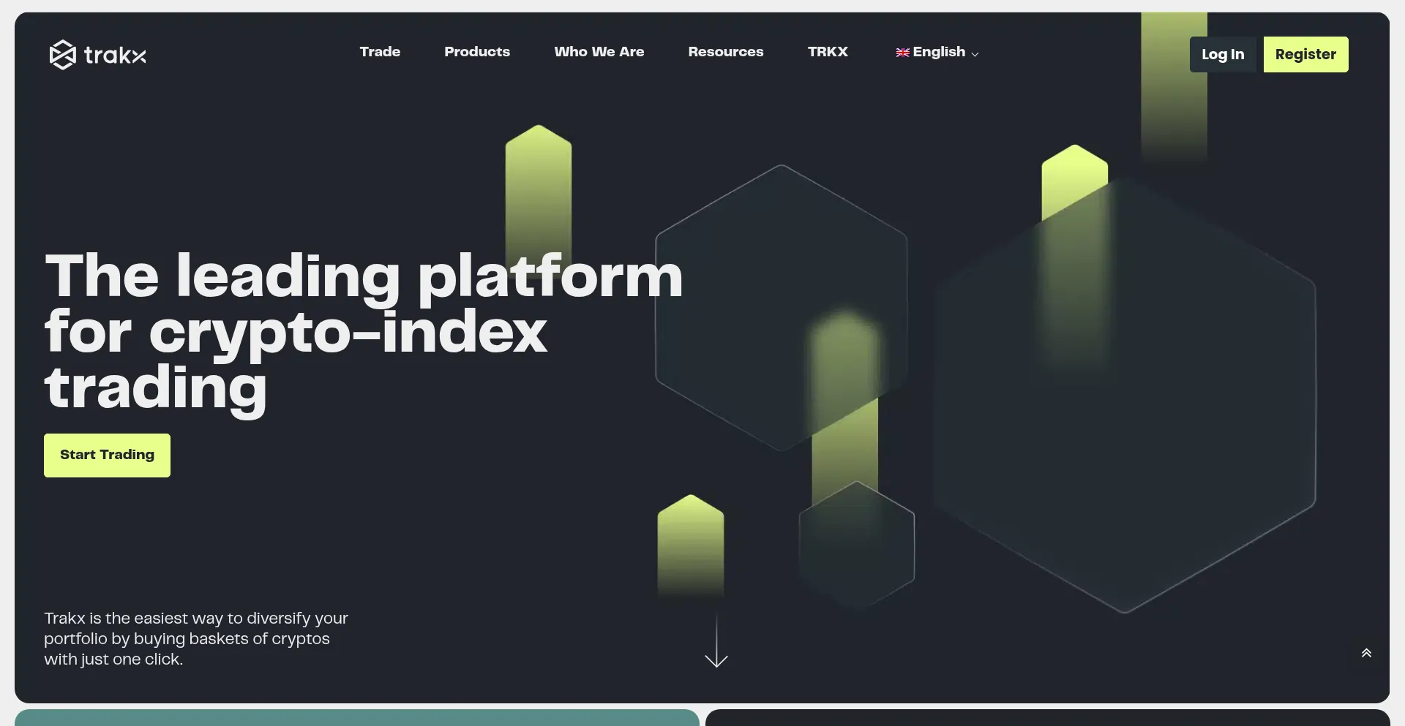Open the Trade menu item
This screenshot has width=1405, height=726.
(x=380, y=53)
